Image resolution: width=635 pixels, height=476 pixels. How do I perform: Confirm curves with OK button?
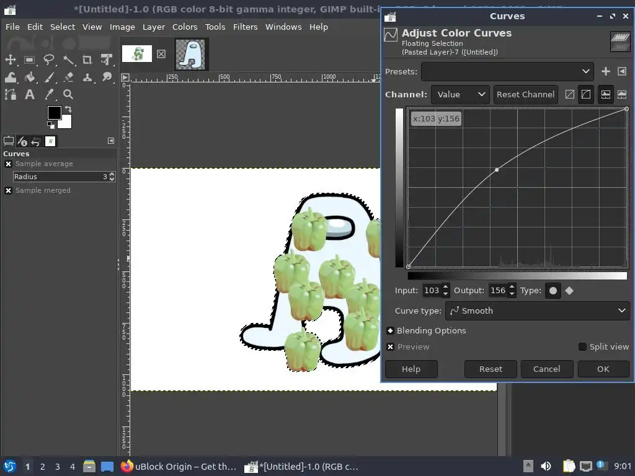603,369
